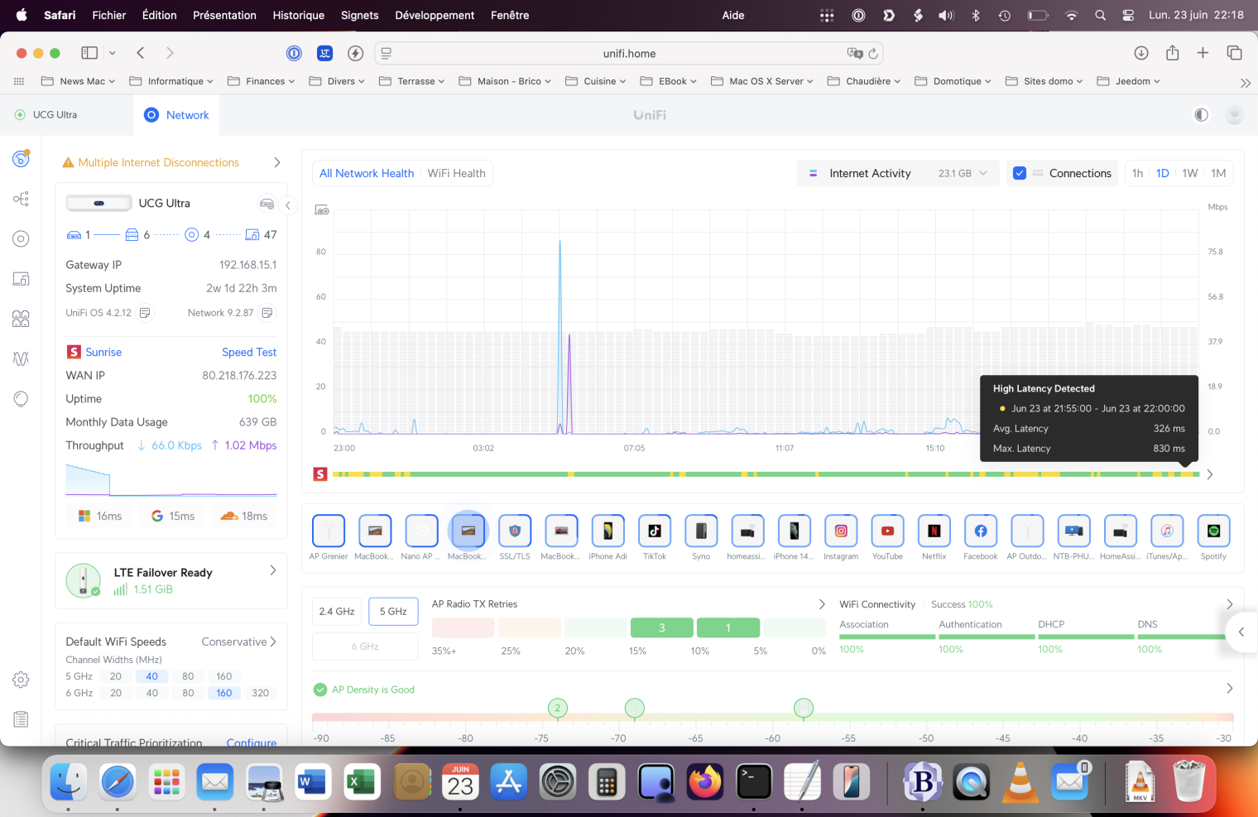Expand the LTE Failover Ready card
Screen dimensions: 1258x817
click(x=272, y=570)
